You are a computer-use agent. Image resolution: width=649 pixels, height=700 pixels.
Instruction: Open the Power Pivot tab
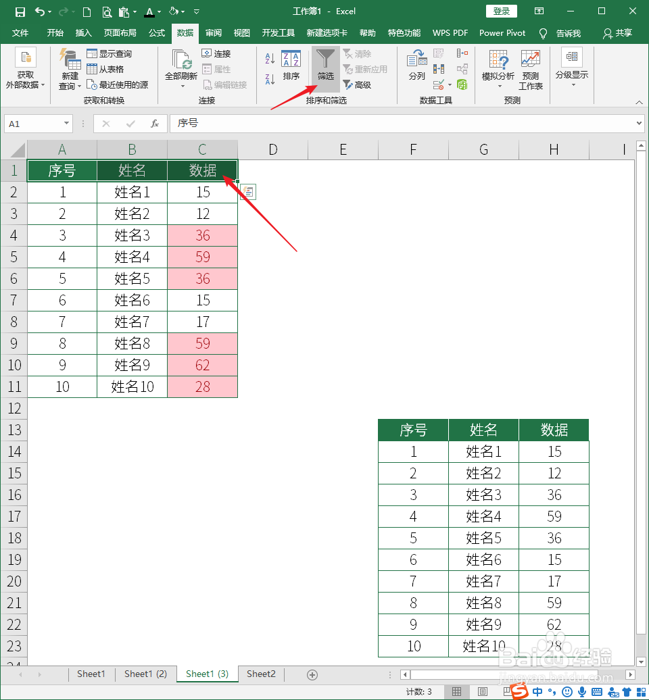502,33
